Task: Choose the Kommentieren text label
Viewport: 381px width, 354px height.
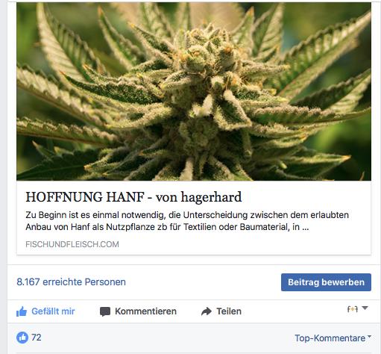Action: 145,311
